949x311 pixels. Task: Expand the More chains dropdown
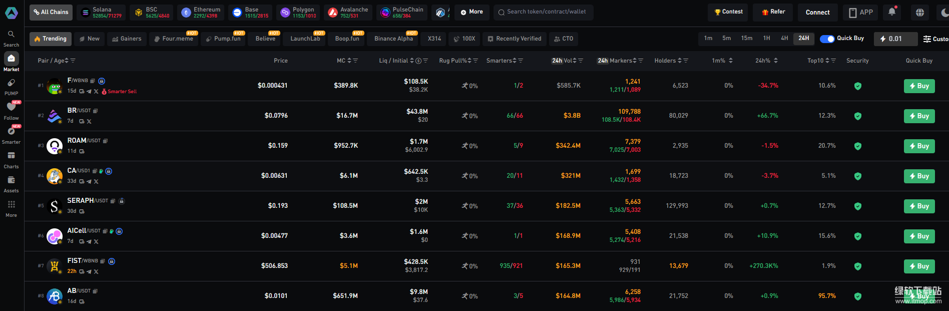471,12
